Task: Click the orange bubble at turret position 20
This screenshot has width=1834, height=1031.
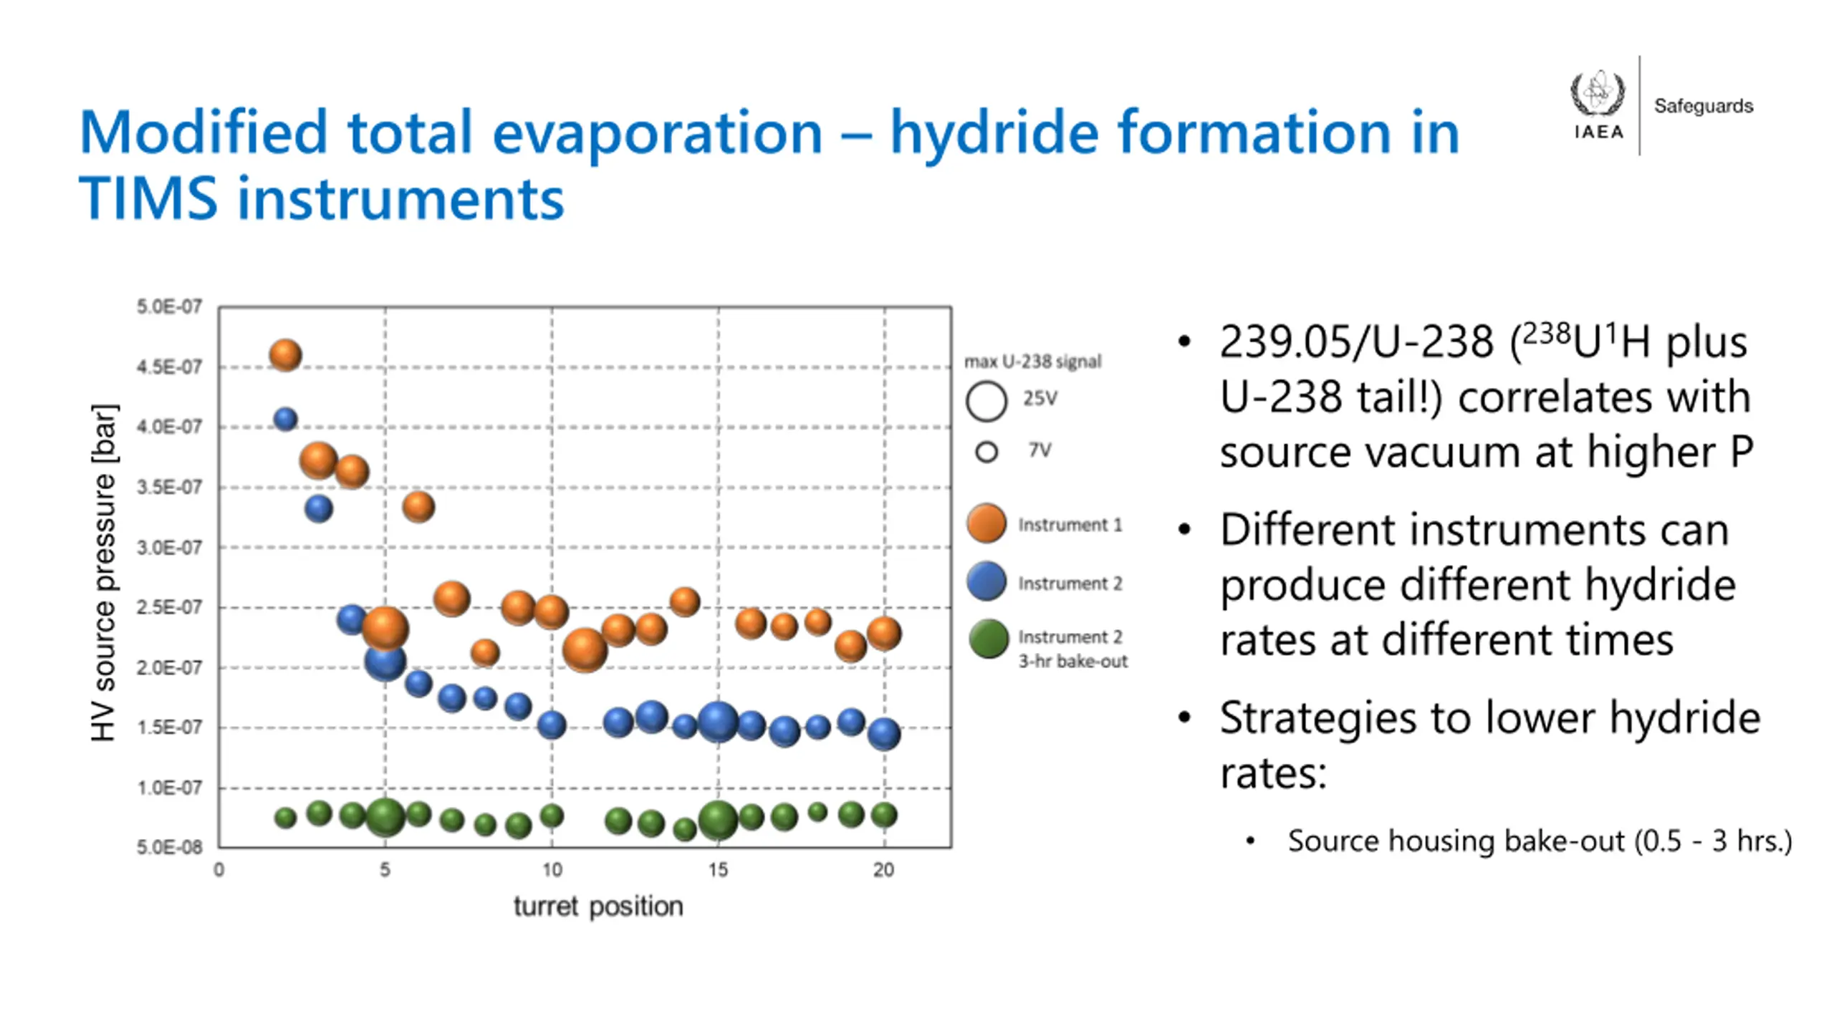Action: [x=884, y=633]
